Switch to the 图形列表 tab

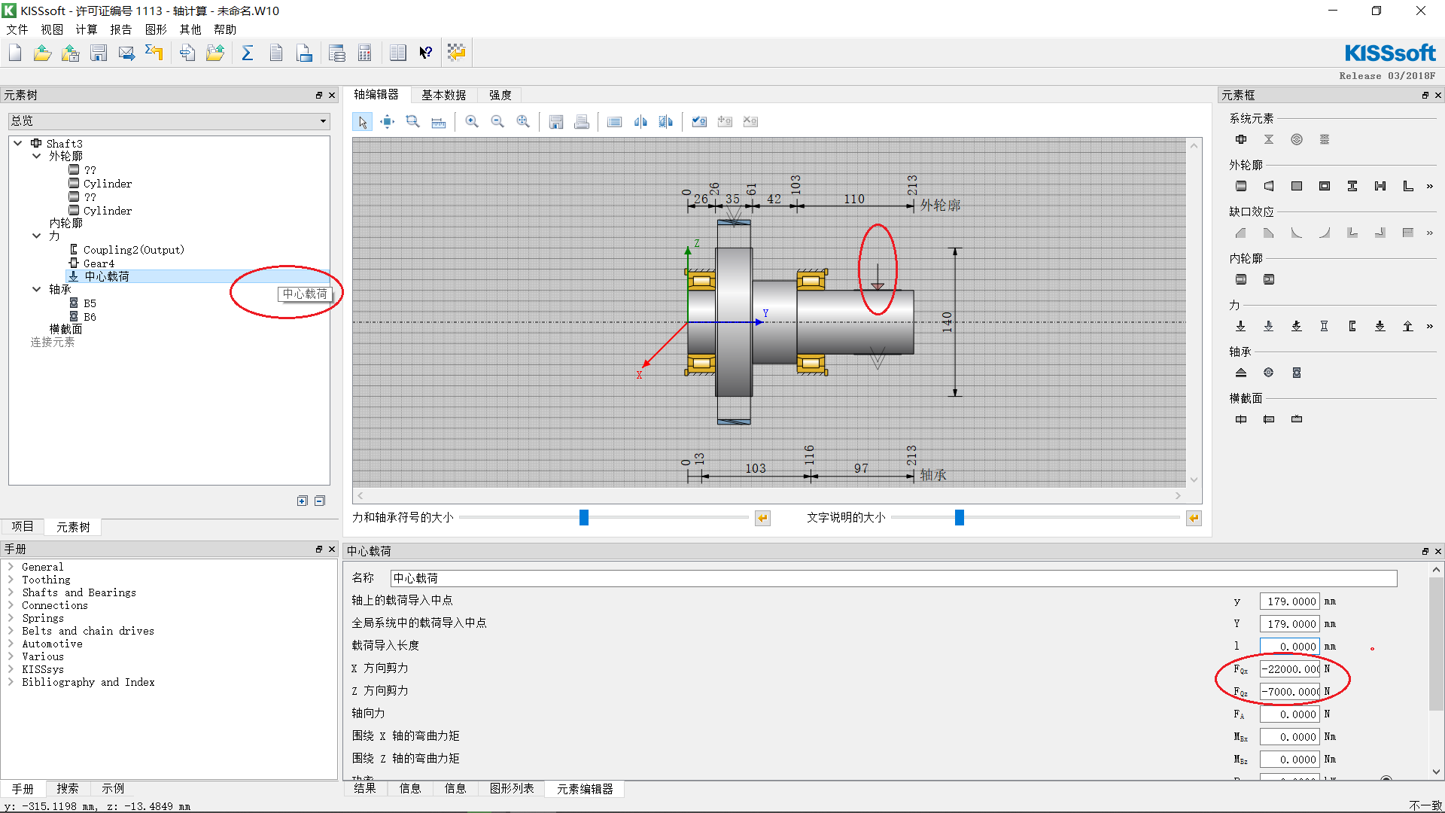coord(512,788)
